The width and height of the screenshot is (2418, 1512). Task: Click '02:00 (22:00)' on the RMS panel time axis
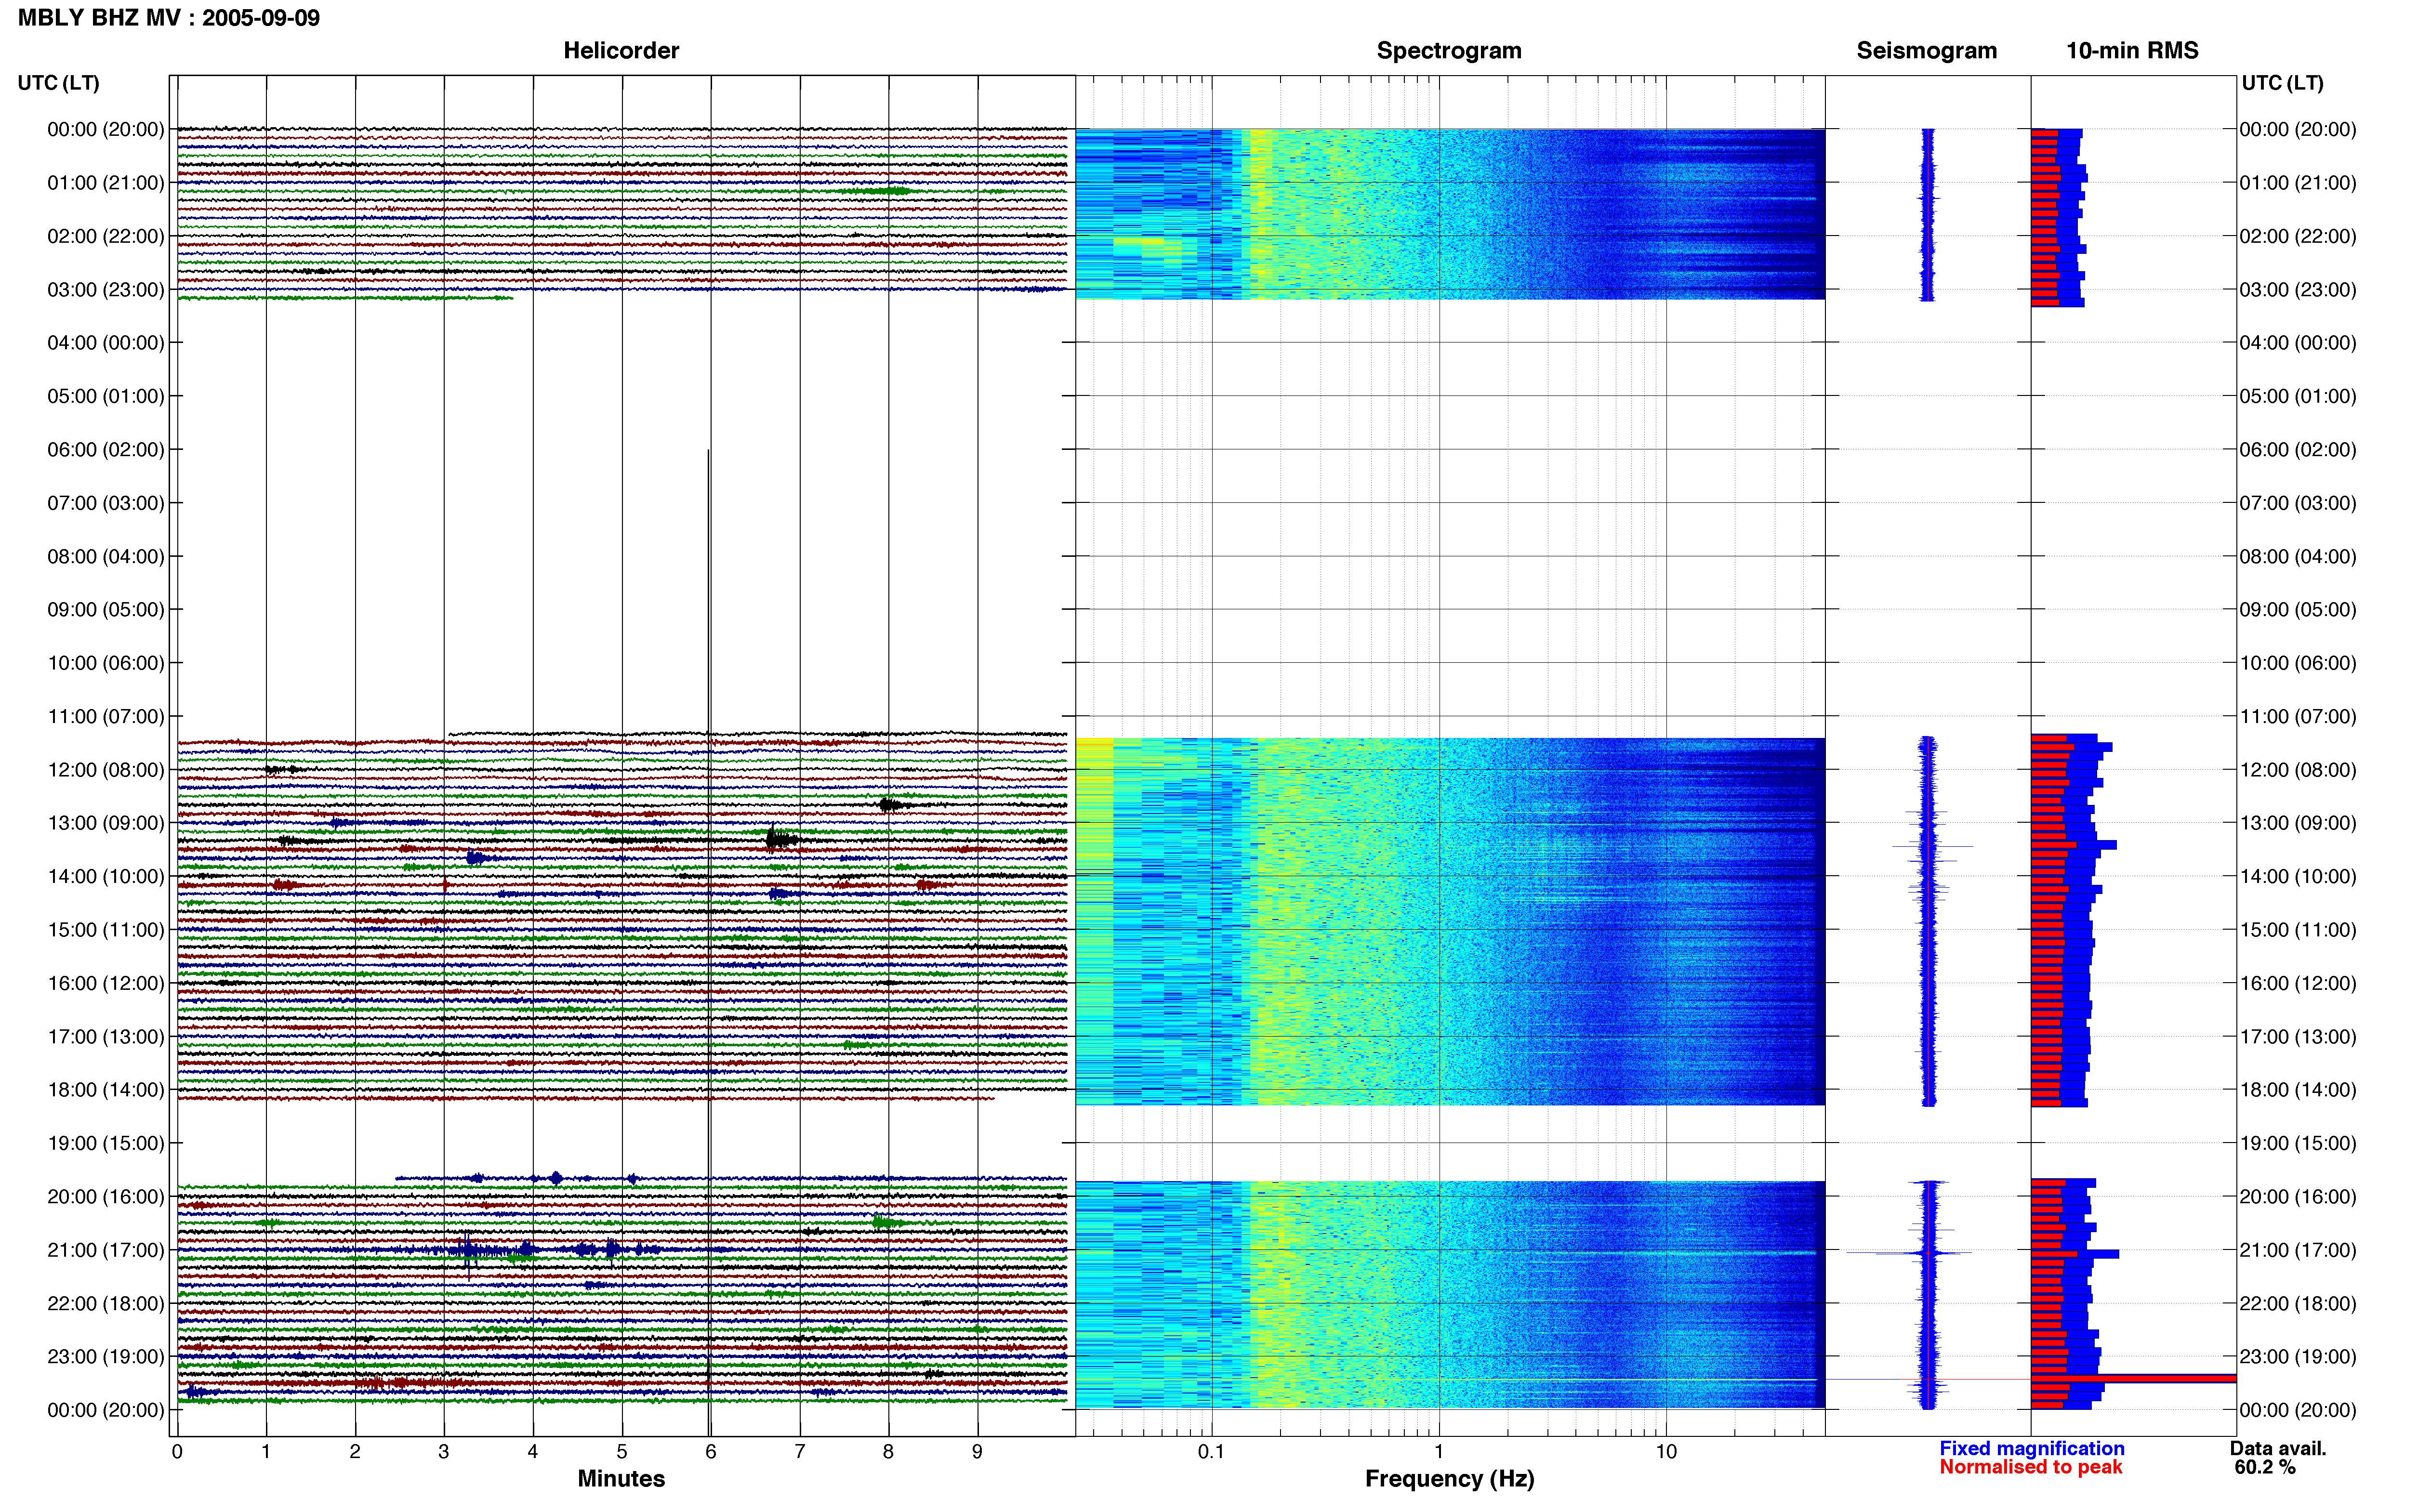click(x=2298, y=237)
